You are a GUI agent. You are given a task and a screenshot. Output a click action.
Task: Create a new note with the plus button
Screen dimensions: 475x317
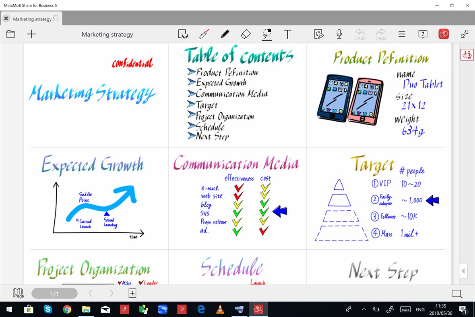[x=31, y=34]
